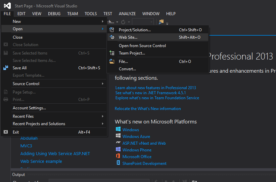Open Account Settings menu item
276x182 pixels.
click(54, 108)
